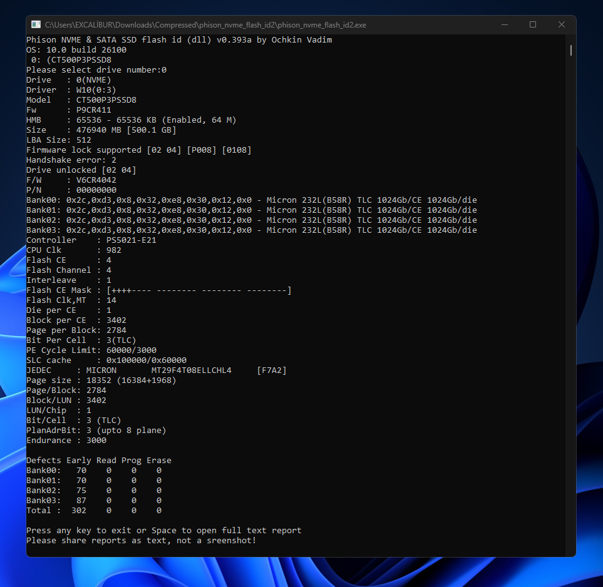
Task: Click the 'Bit Per Cell : 3(TLC)' line
Action: tap(81, 340)
